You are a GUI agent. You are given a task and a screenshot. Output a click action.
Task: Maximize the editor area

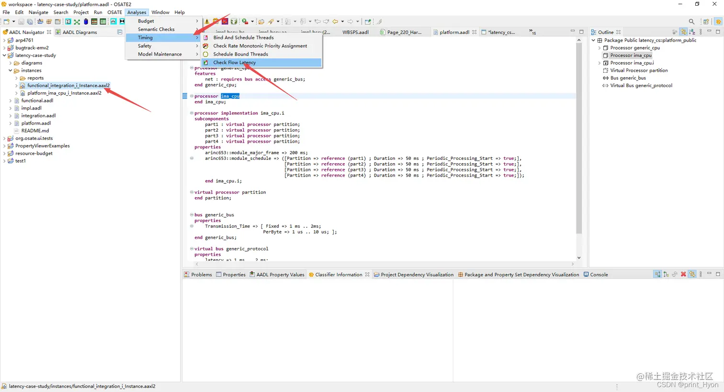click(x=581, y=32)
